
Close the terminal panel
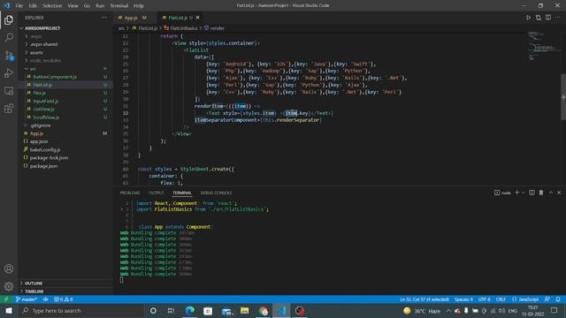(559, 193)
